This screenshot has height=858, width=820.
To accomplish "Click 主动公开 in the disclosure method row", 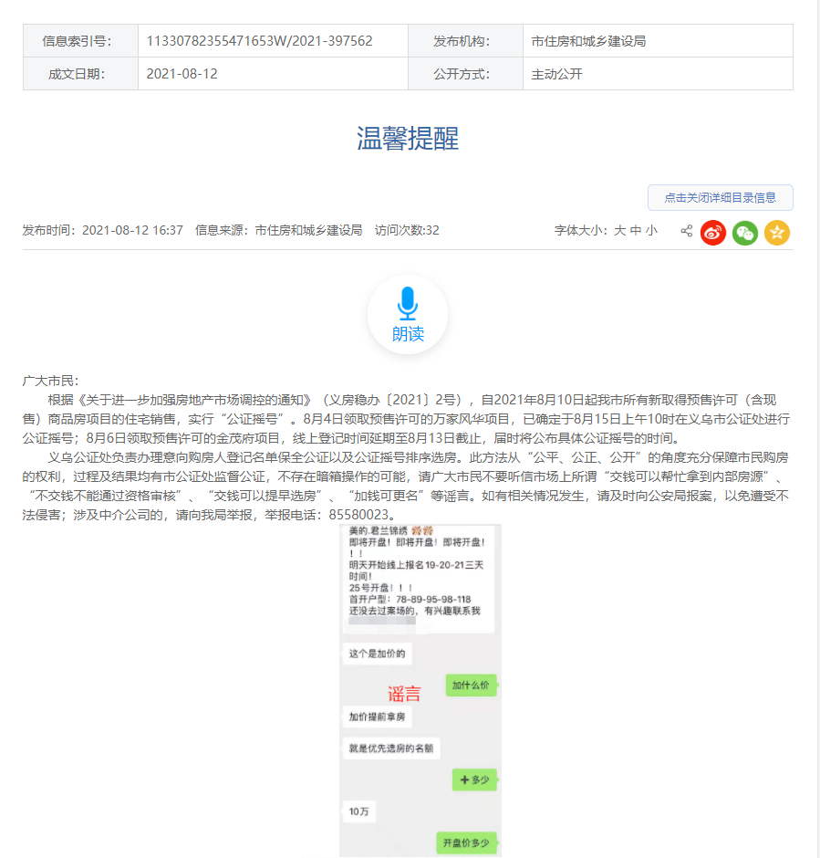I will tap(556, 74).
